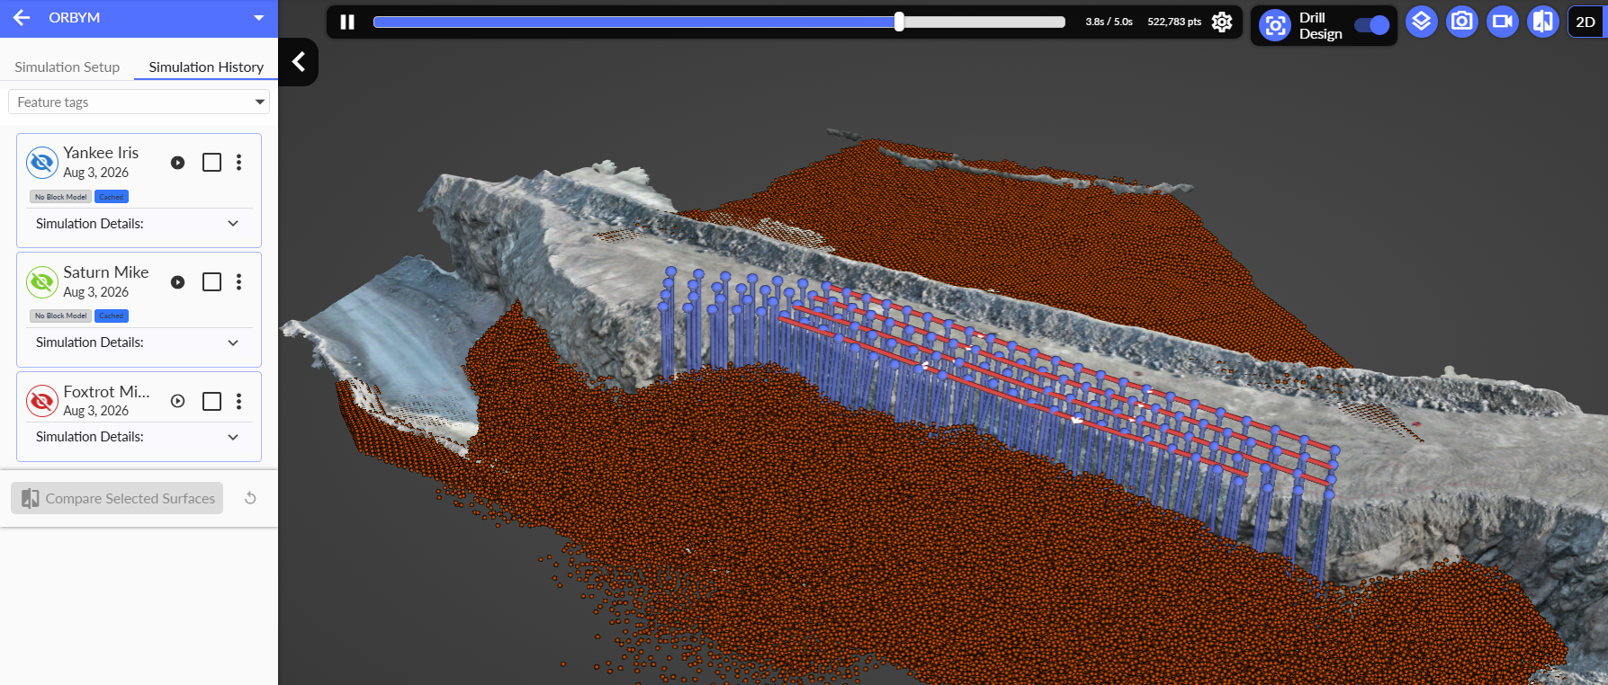Switch to Simulation Setup tab
Image resolution: width=1608 pixels, height=685 pixels.
click(67, 67)
